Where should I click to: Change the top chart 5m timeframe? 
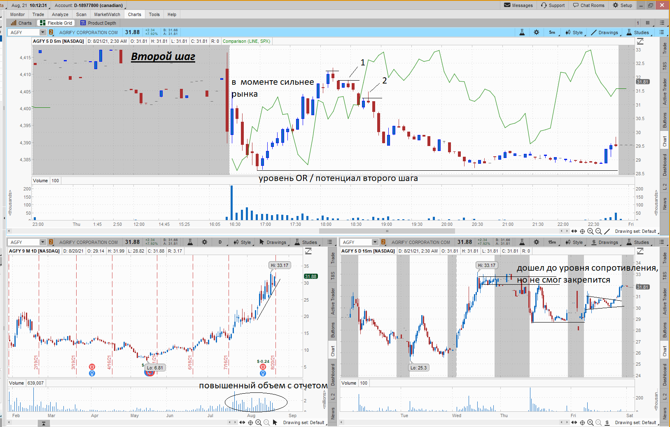552,32
